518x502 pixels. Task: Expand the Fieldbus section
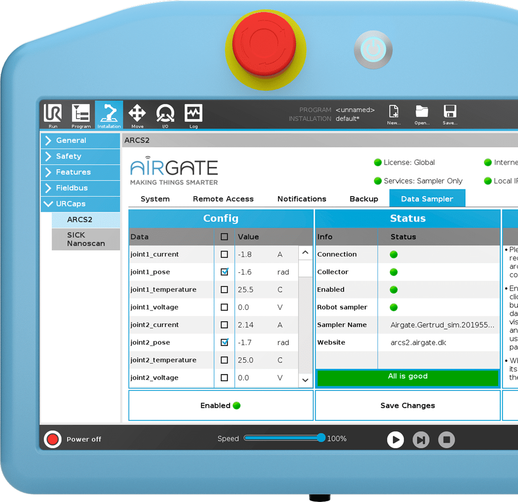81,188
